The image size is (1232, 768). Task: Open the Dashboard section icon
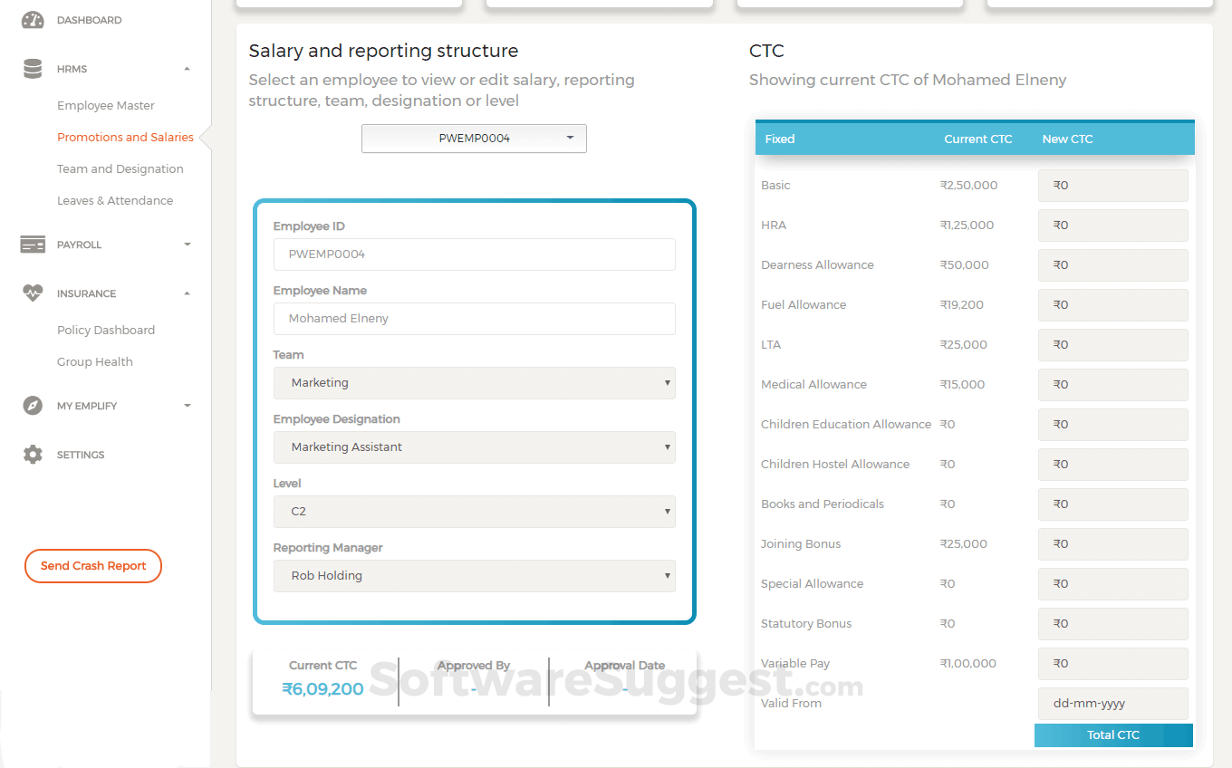[33, 19]
